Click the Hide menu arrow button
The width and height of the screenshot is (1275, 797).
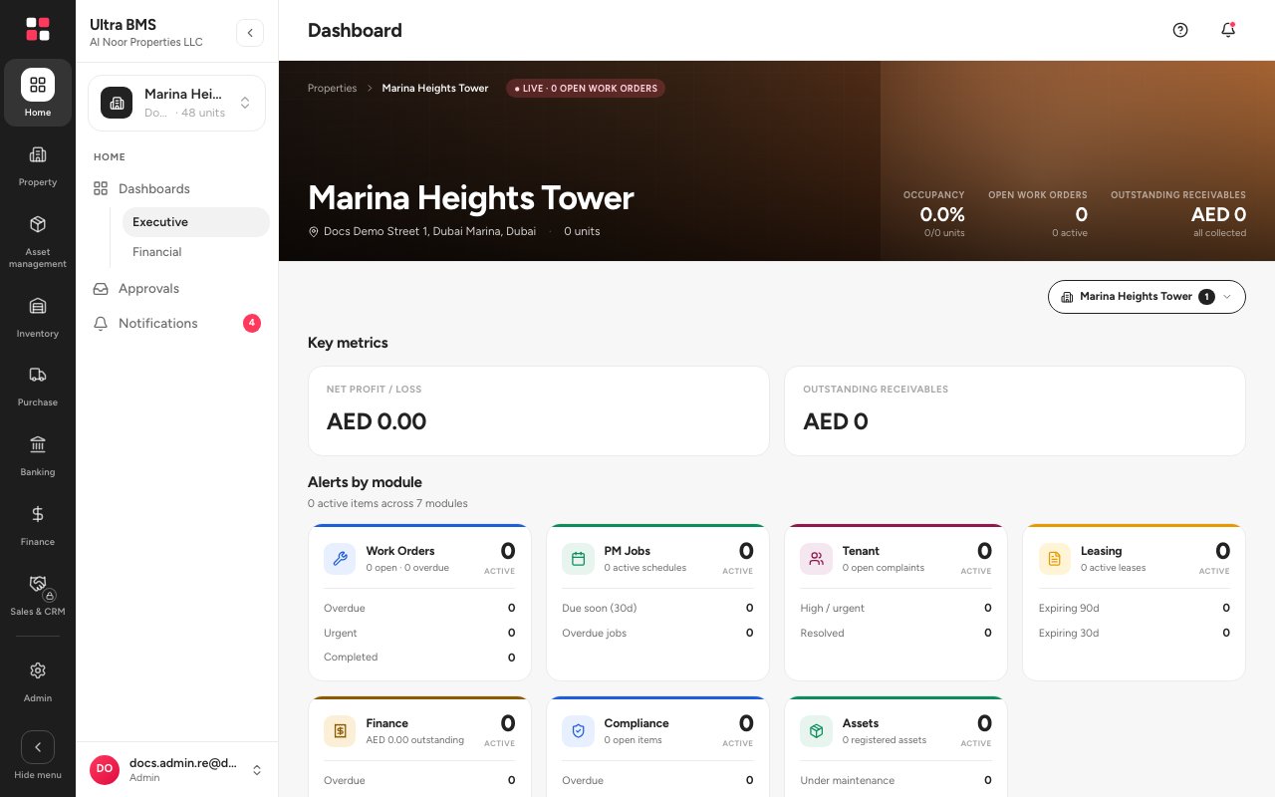tap(38, 747)
